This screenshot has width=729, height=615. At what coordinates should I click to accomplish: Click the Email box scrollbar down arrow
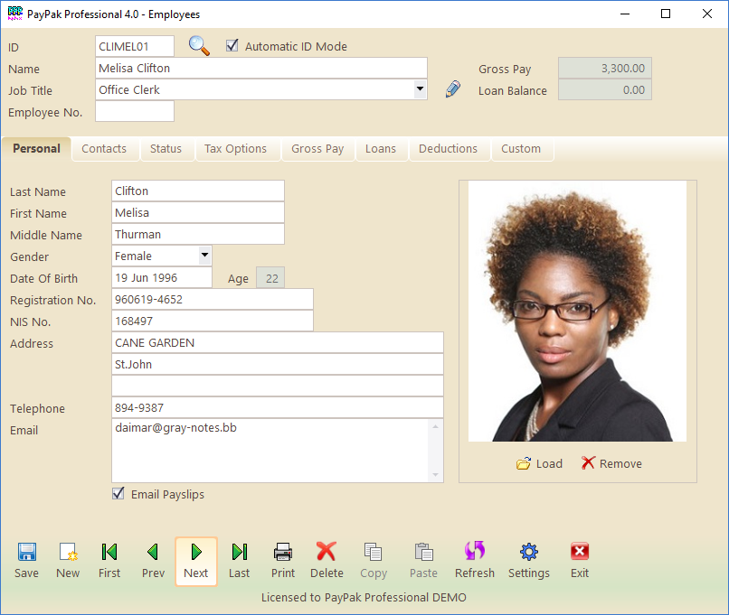click(436, 475)
